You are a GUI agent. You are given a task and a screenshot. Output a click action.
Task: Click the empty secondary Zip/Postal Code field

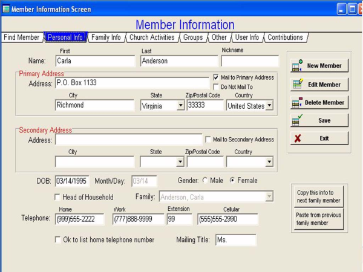pos(205,161)
